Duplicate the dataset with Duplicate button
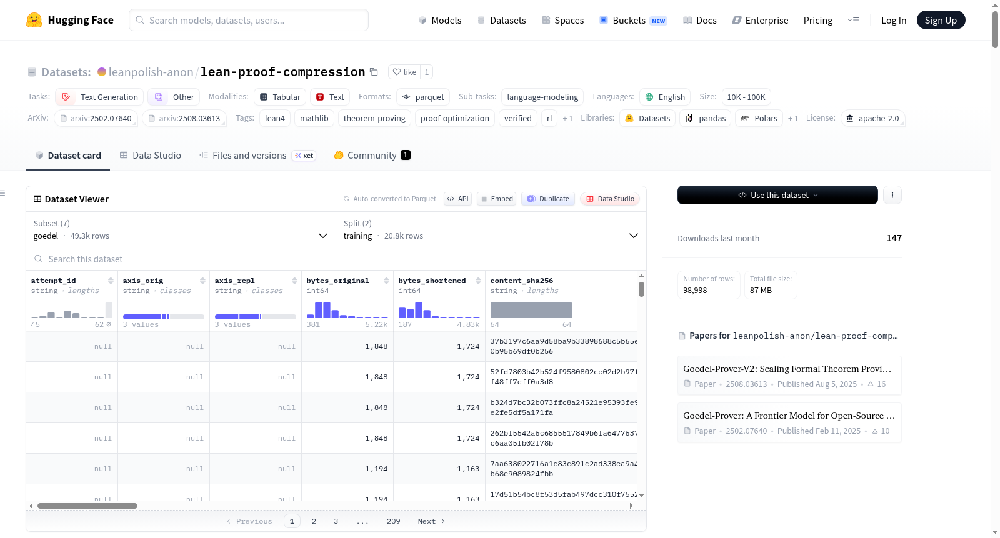This screenshot has height=538, width=1000. [548, 199]
